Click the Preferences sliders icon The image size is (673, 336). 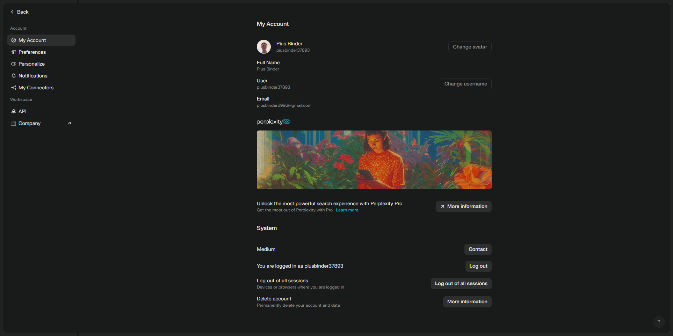tap(14, 52)
